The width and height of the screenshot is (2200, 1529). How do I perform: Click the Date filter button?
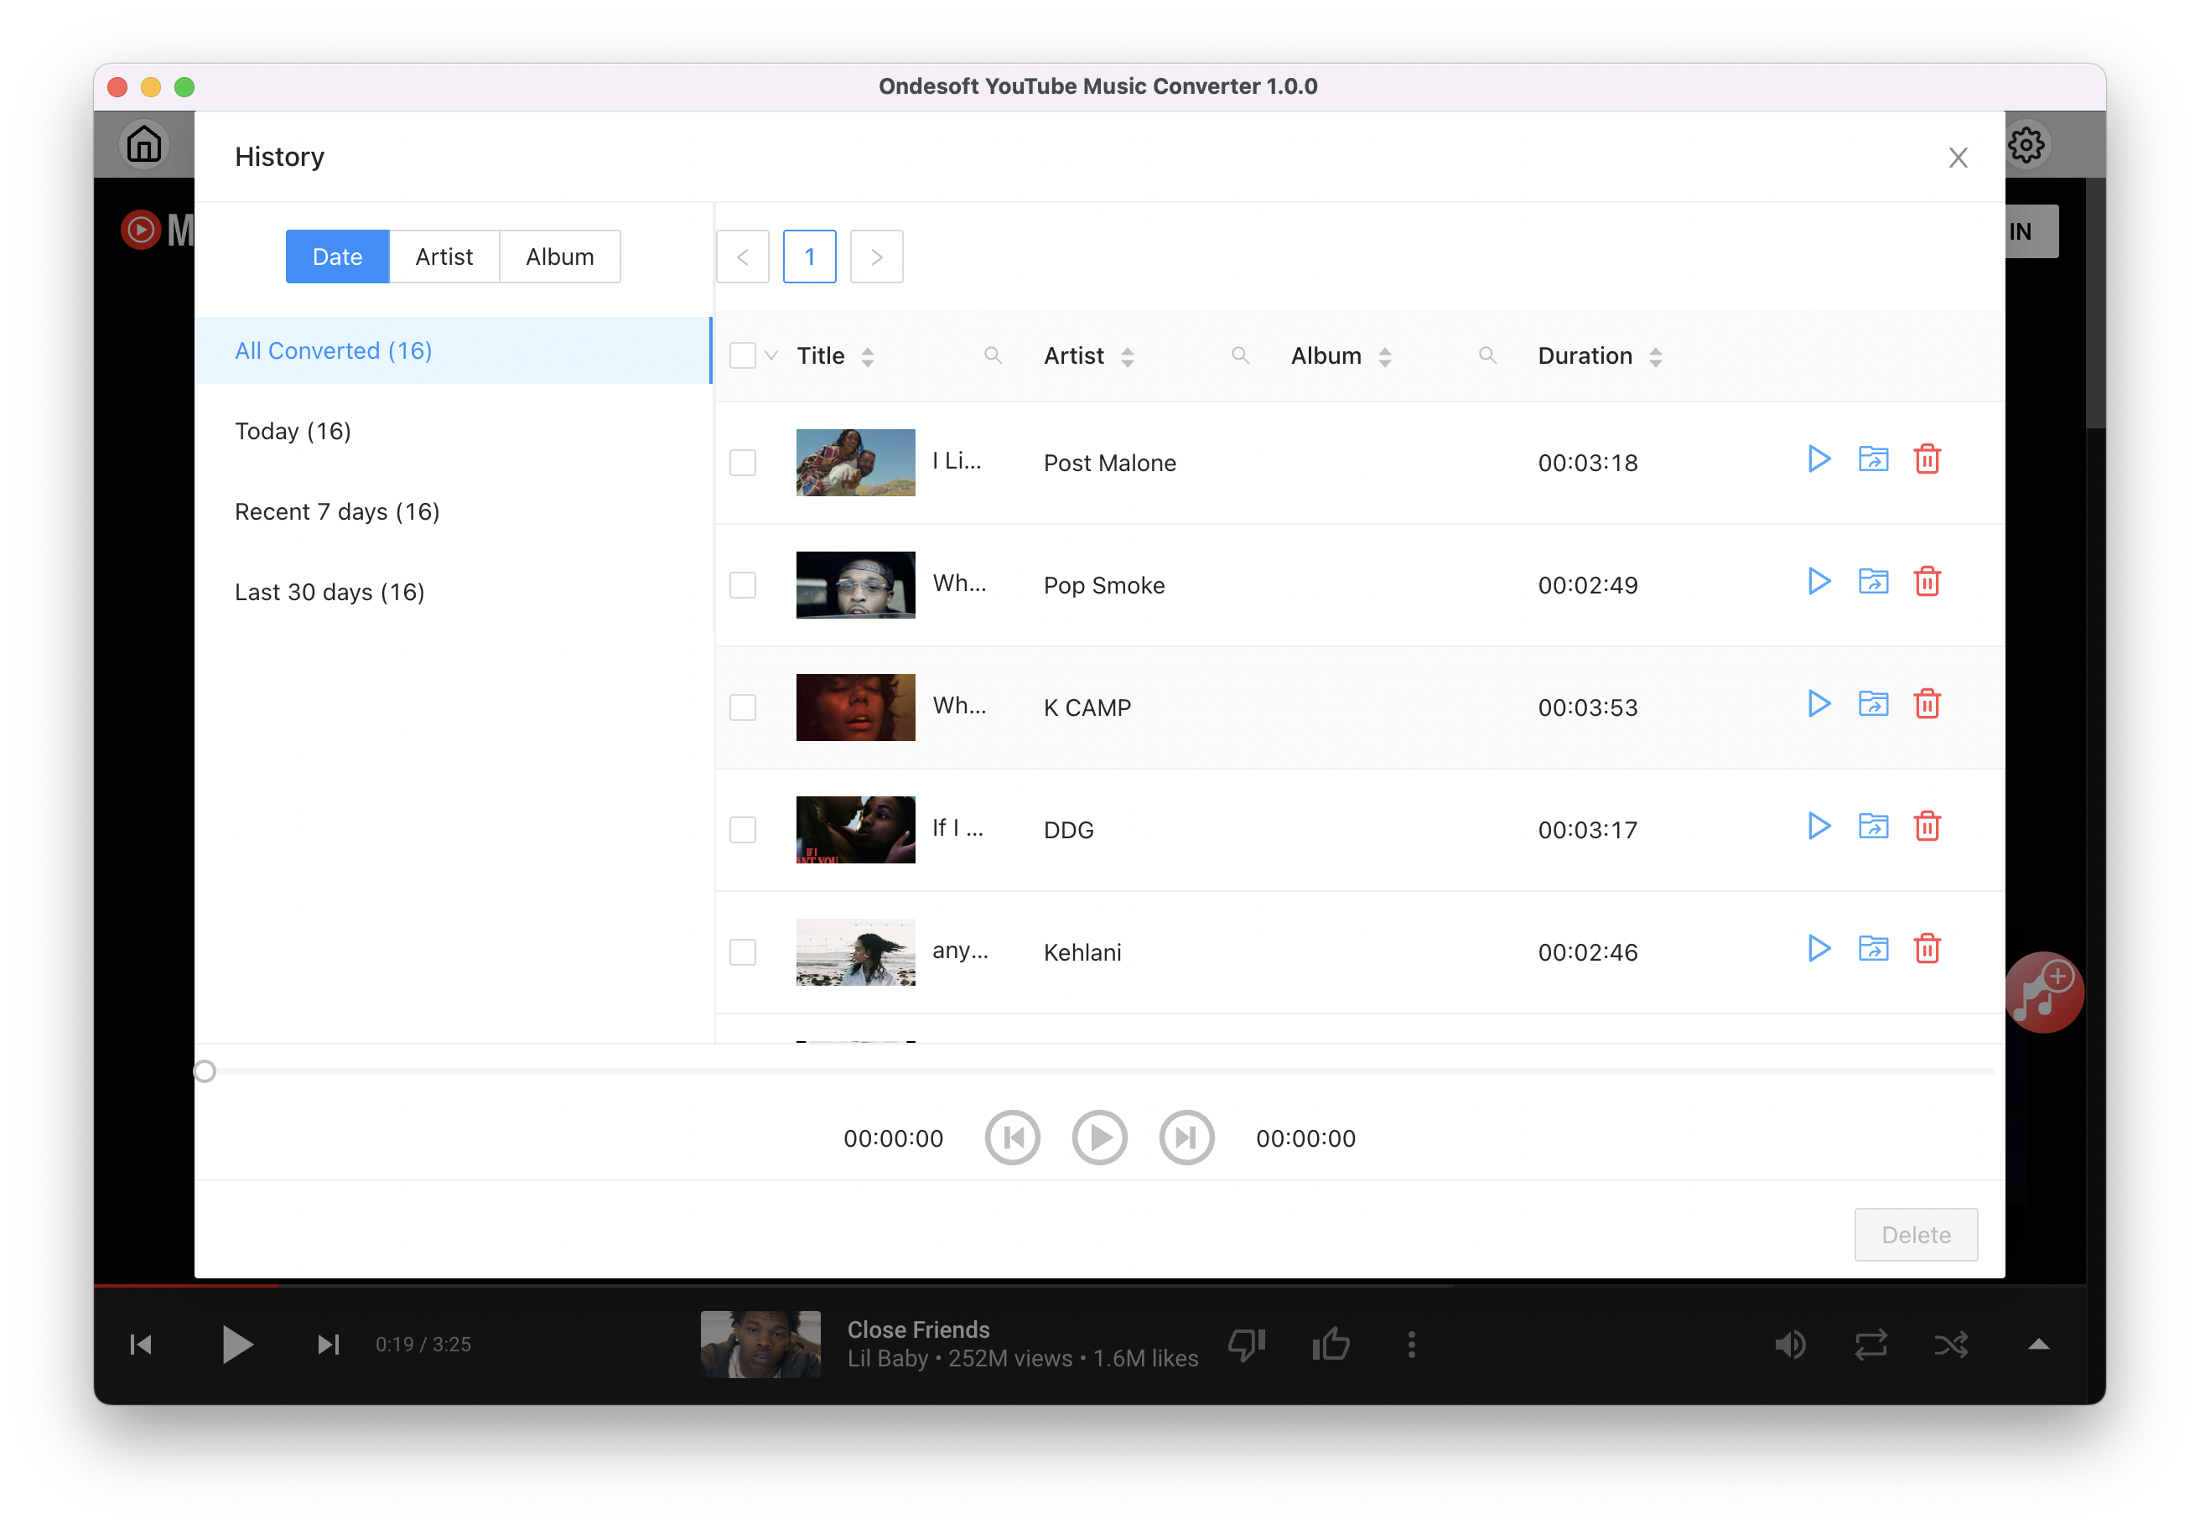point(336,256)
